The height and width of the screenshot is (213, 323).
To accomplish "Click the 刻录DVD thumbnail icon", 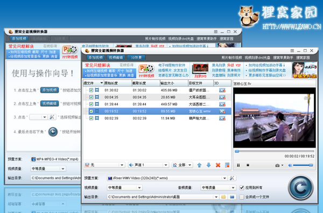I will (200, 71).
